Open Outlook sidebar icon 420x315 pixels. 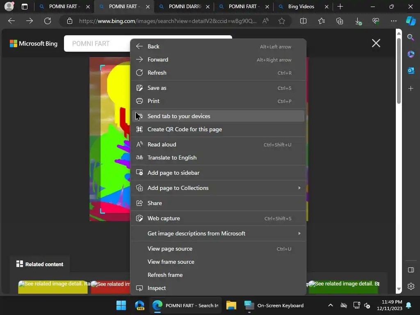tap(411, 71)
